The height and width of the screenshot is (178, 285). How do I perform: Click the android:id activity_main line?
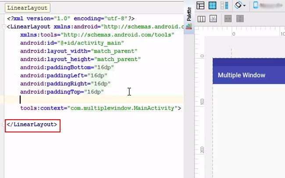pyautogui.click(x=72, y=43)
